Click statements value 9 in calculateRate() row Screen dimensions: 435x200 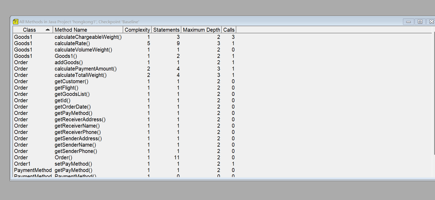pyautogui.click(x=178, y=43)
